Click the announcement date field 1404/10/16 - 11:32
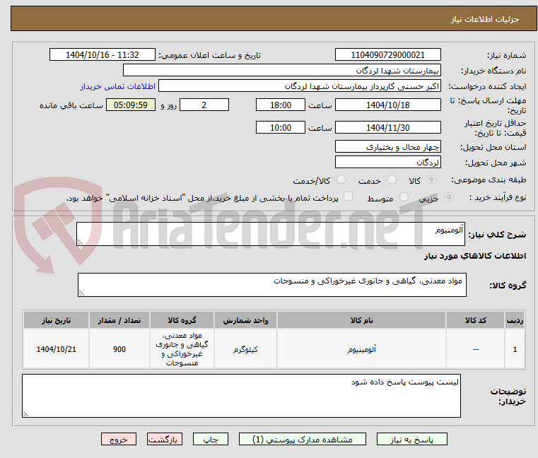This screenshot has height=458, width=538. (103, 55)
